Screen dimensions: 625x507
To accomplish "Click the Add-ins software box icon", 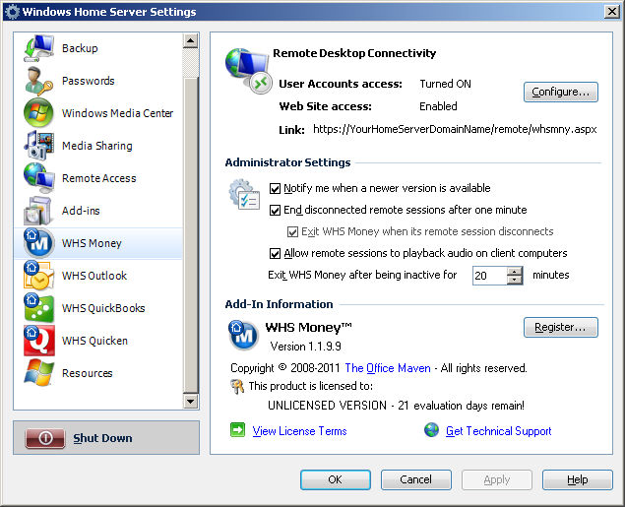I will coord(38,211).
